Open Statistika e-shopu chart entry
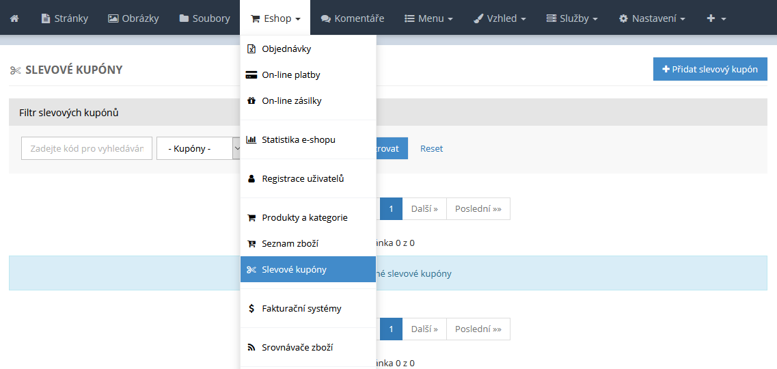This screenshot has width=777, height=369. coord(298,140)
